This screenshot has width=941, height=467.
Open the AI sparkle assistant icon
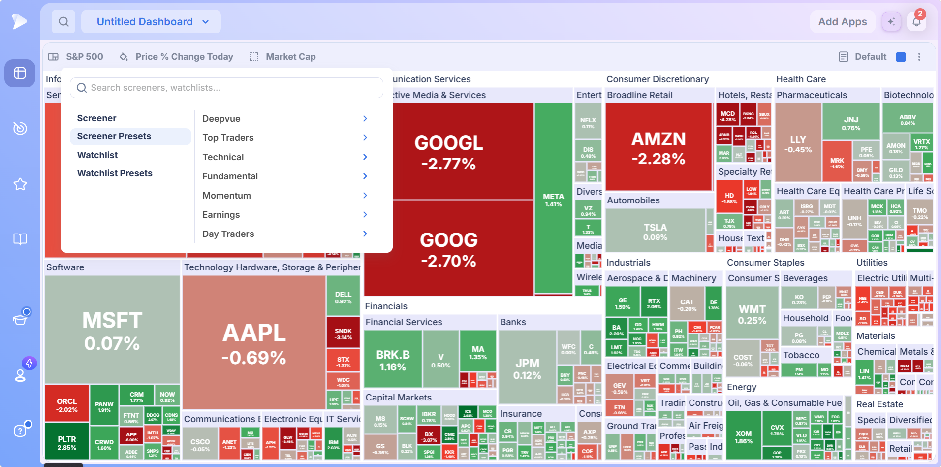click(x=891, y=22)
